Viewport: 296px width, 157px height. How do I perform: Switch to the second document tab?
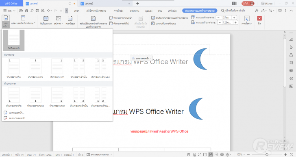pyautogui.click(x=105, y=4)
